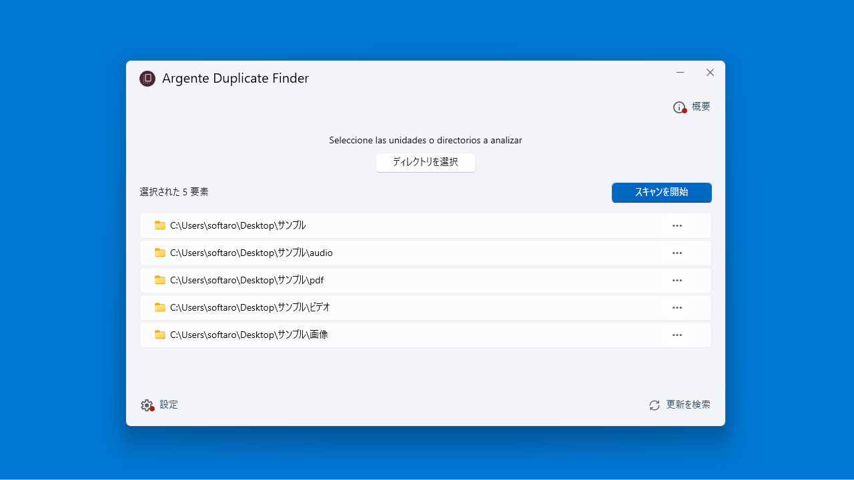This screenshot has width=854, height=480.
Task: Click the Argente Duplicate Finder app logo
Action: (147, 79)
